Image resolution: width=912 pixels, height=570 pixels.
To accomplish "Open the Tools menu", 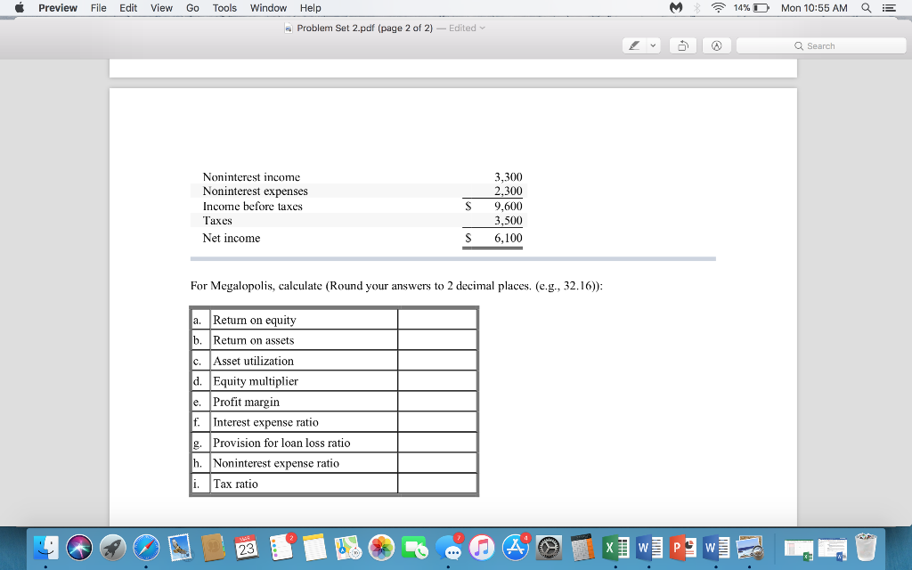I will point(224,8).
